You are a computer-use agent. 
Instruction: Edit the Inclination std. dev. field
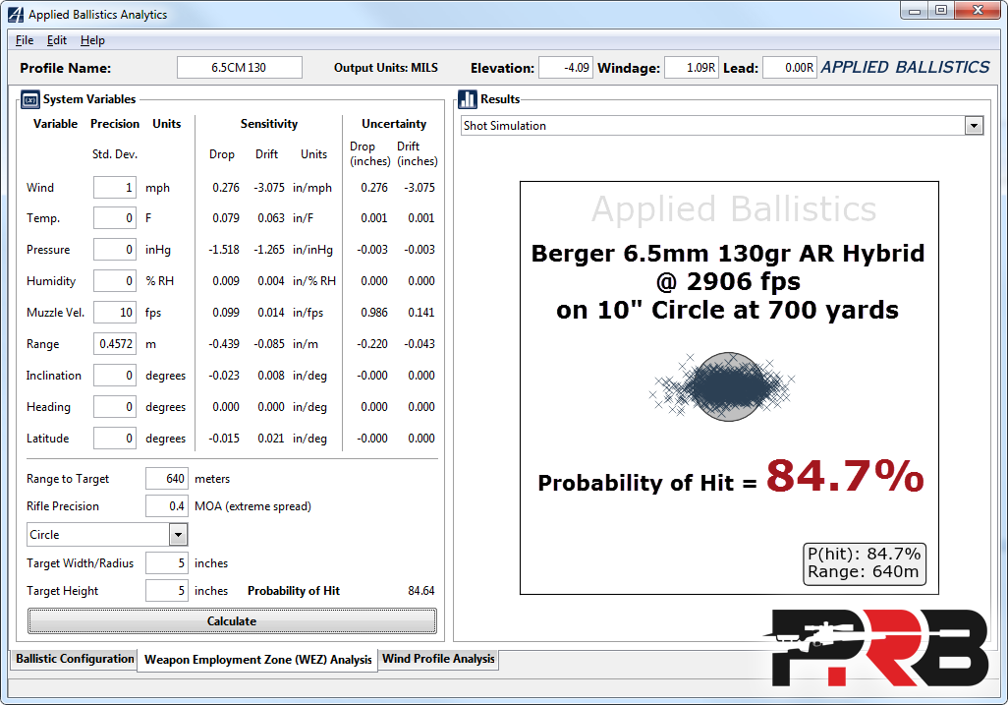pos(114,376)
